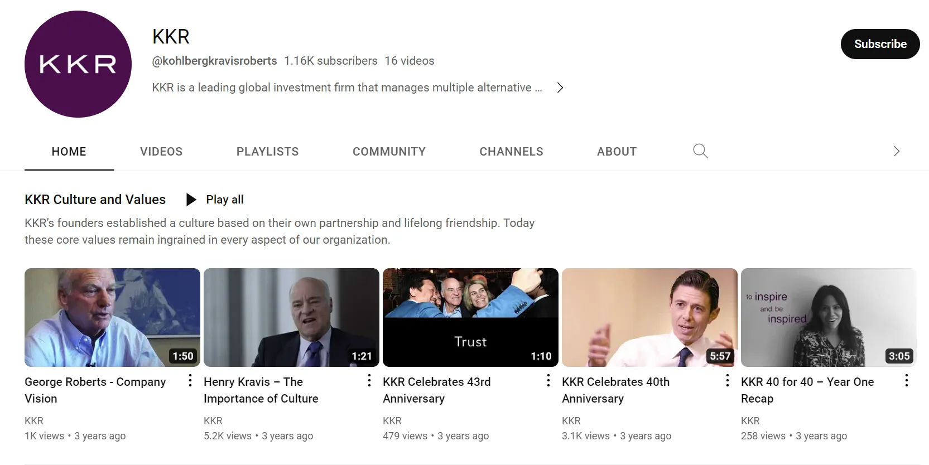
Task: Open options menu for KKR Celebrates 40th Anniversary
Action: tap(728, 381)
